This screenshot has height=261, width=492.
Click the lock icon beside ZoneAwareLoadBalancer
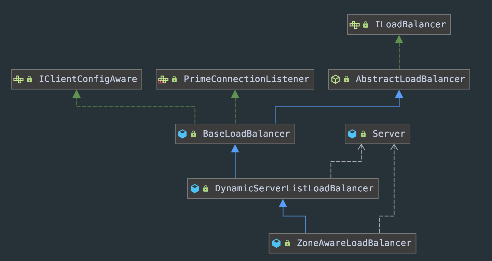pos(287,243)
